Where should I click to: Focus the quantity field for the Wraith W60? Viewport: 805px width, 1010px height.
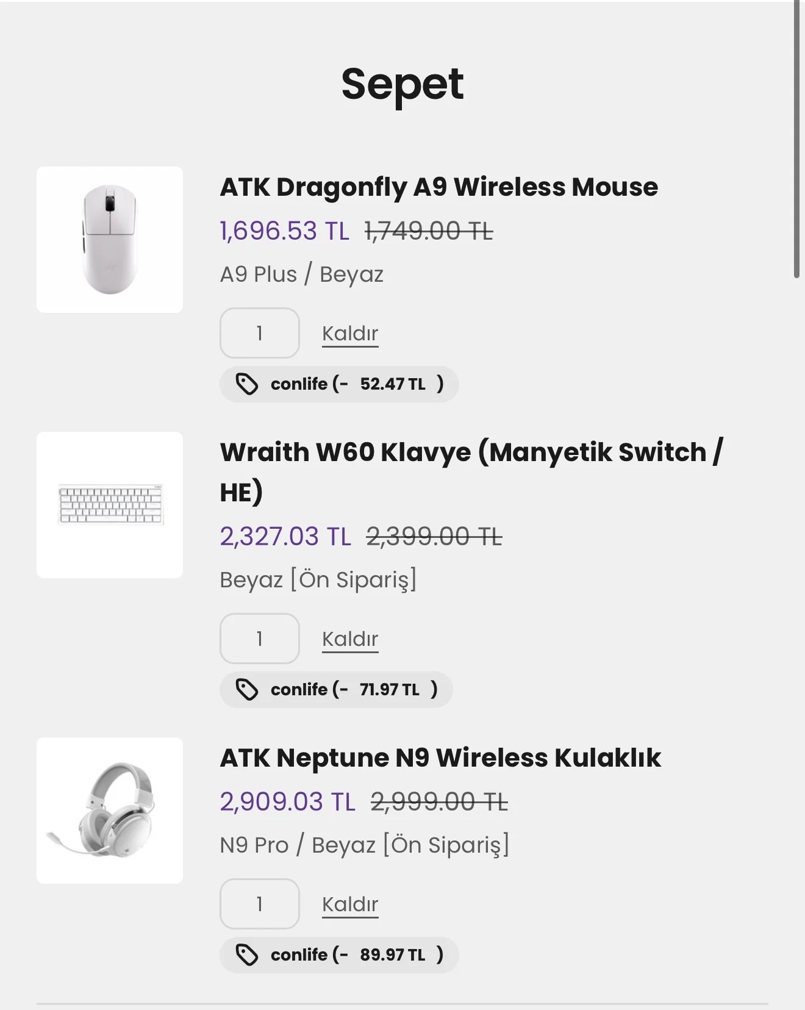[260, 639]
